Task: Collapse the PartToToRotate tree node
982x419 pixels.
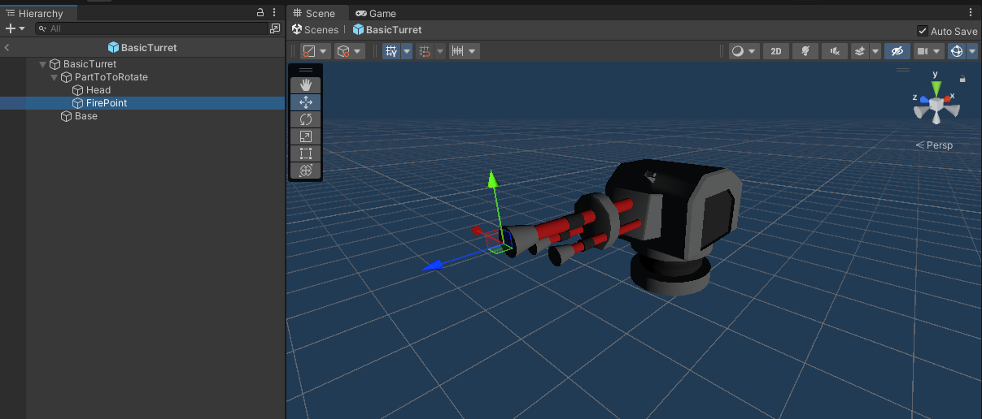Action: click(54, 77)
